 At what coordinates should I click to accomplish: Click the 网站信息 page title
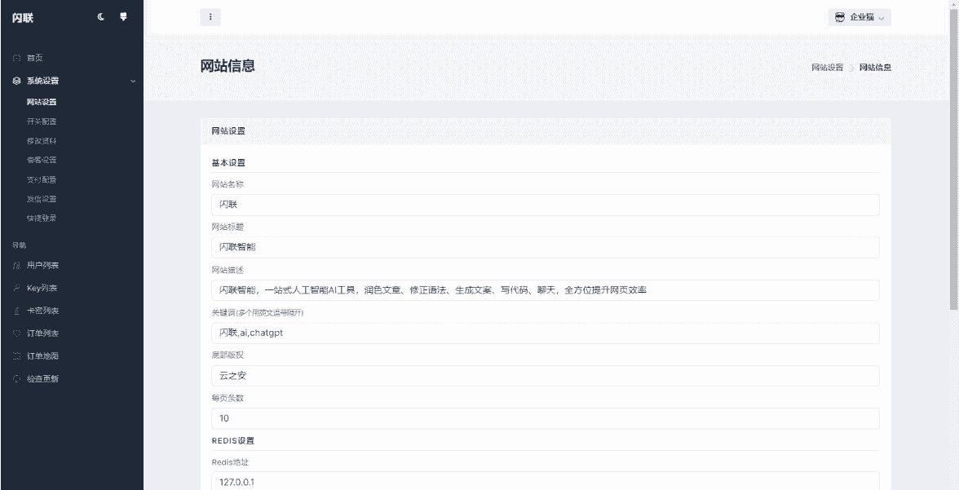(228, 66)
